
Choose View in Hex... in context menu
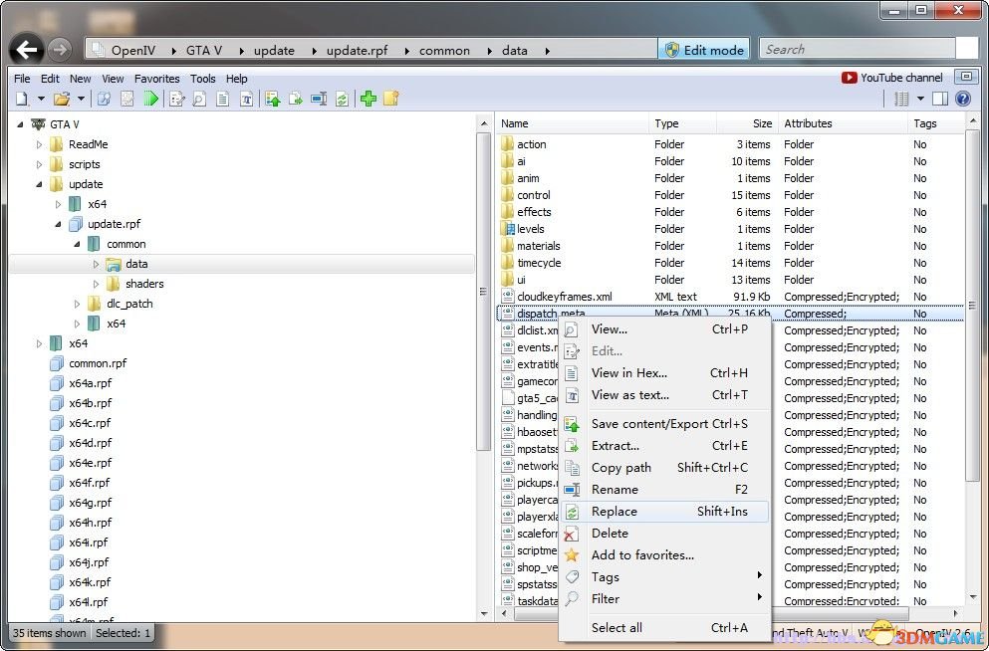point(664,373)
